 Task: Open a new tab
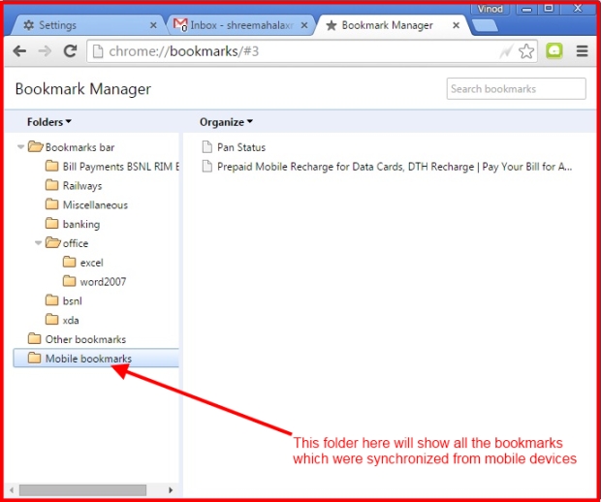[x=486, y=25]
